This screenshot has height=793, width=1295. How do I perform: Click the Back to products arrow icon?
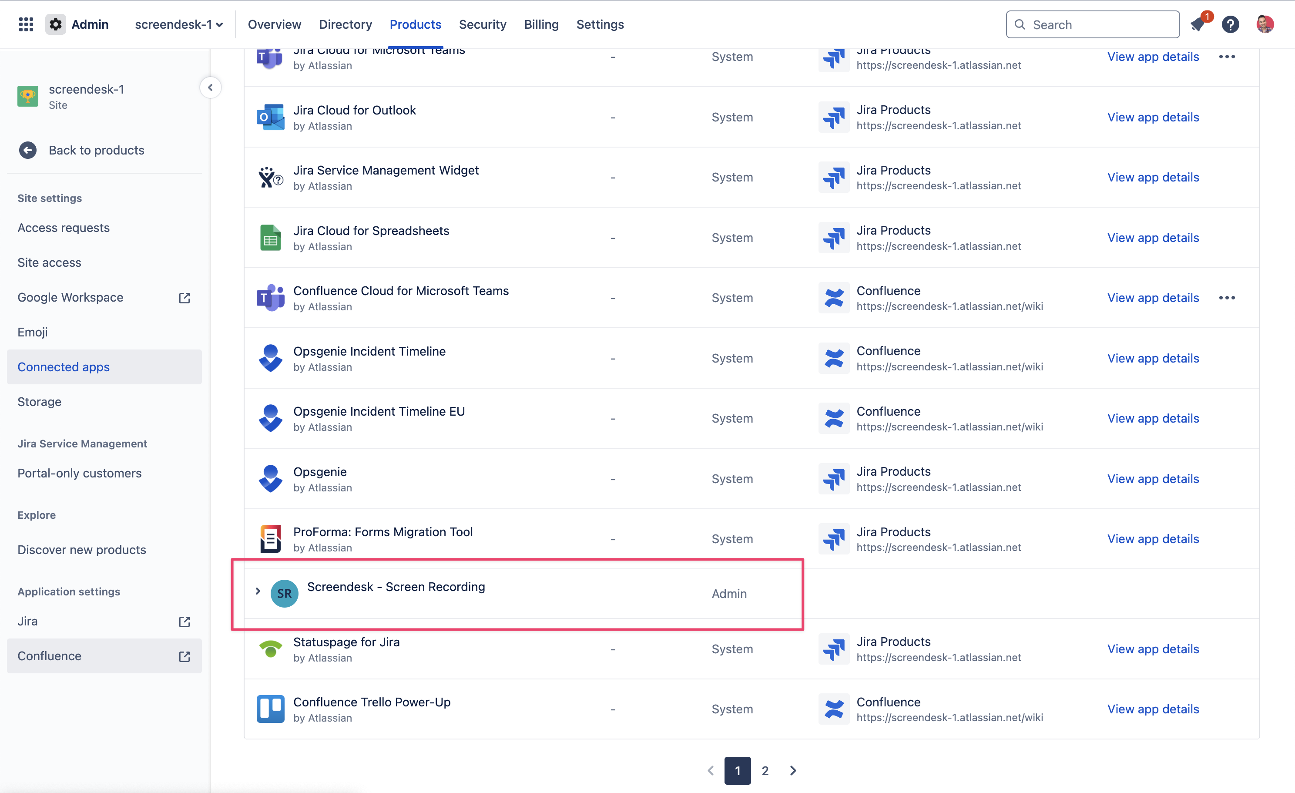tap(28, 150)
